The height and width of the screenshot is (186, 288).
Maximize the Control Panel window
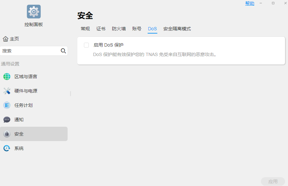(273, 3)
